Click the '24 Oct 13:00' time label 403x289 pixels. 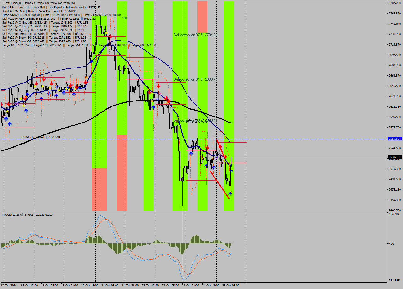pos(211,286)
